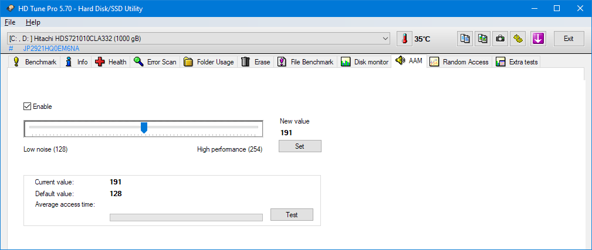
Task: Click the access time progress bar
Action: pos(186,217)
